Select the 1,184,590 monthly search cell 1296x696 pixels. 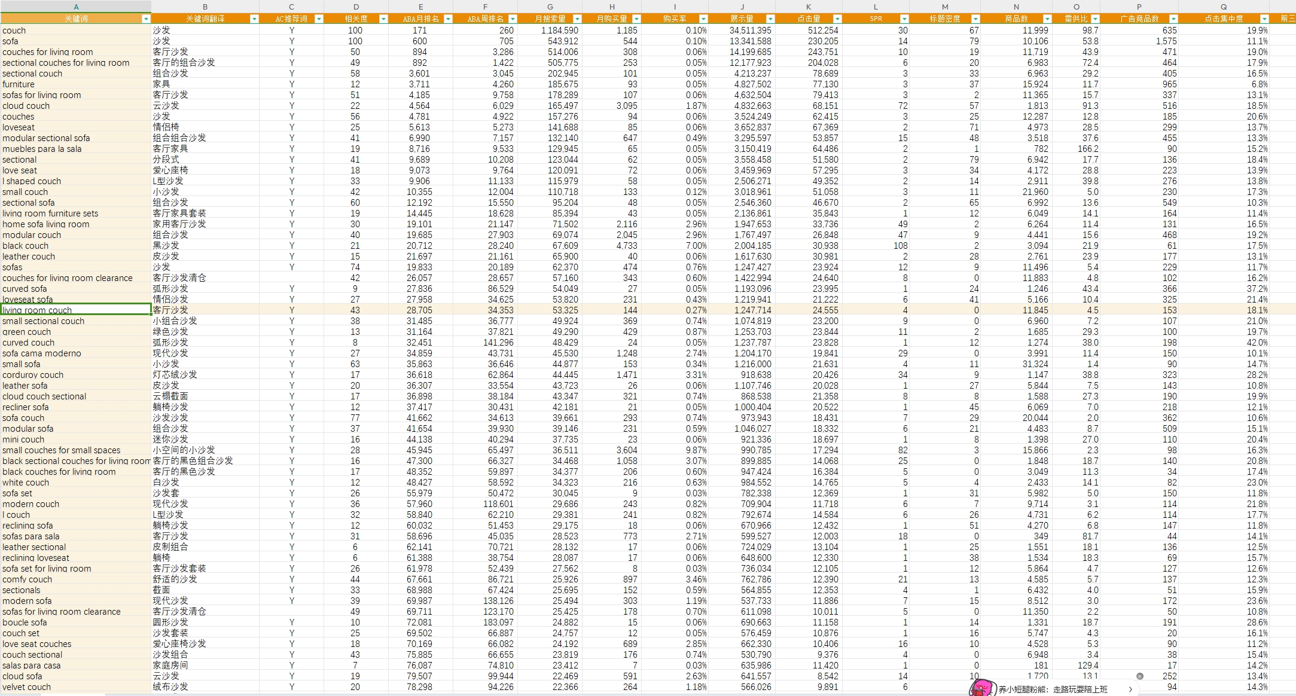coord(550,30)
